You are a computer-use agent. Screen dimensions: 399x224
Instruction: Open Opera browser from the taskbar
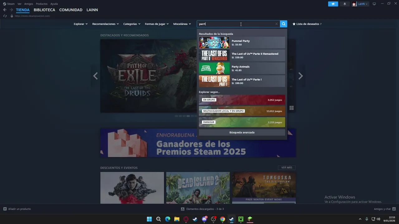pyautogui.click(x=186, y=219)
